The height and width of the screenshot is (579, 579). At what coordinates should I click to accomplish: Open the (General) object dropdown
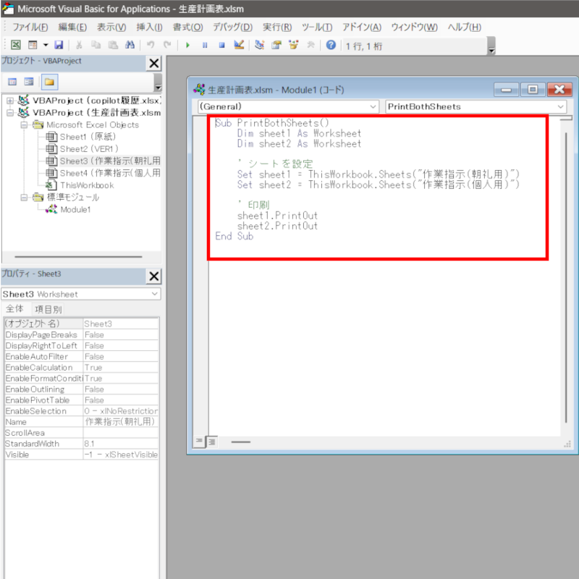click(373, 106)
